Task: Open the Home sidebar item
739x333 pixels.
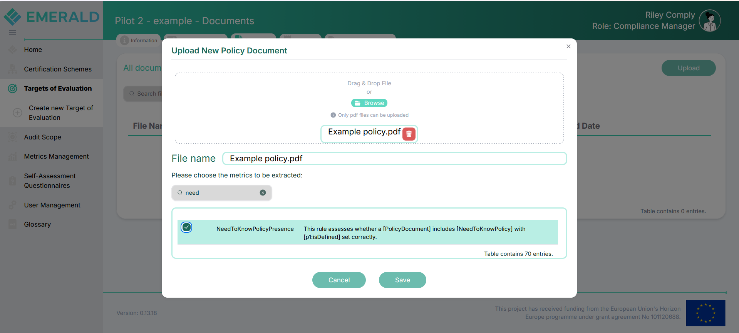Action: click(33, 50)
